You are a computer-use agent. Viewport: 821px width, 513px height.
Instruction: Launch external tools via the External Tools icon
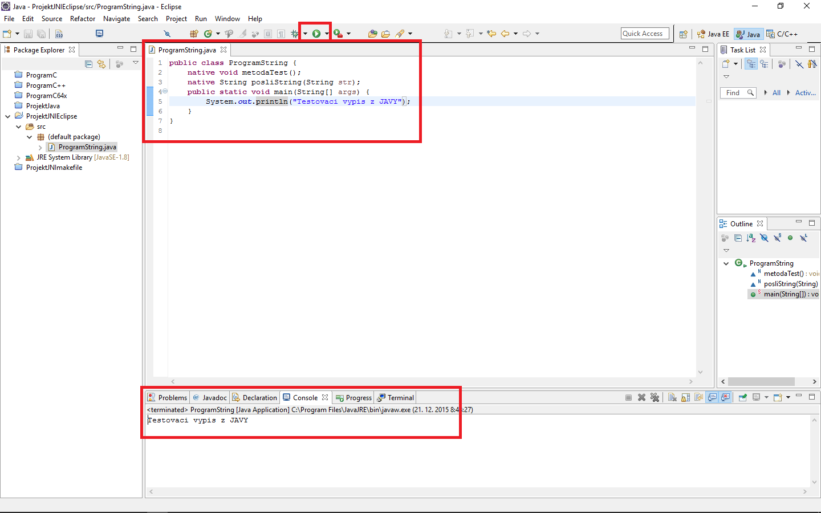338,33
